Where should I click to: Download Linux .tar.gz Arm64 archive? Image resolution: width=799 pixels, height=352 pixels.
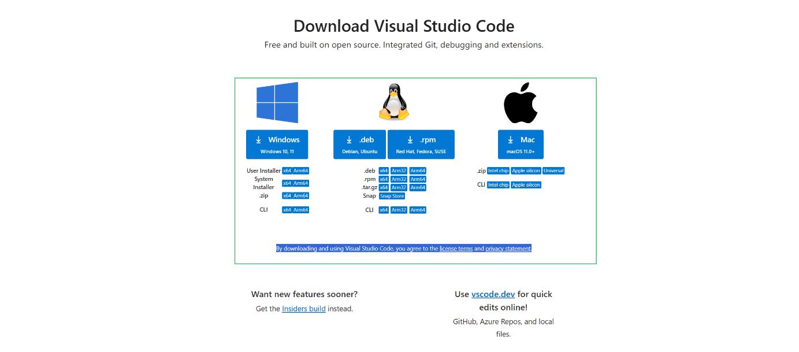(x=418, y=187)
